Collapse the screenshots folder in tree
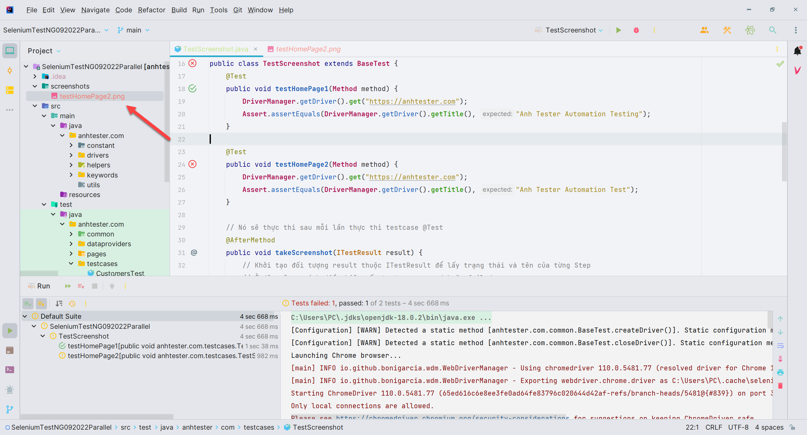The image size is (807, 435). [x=35, y=86]
